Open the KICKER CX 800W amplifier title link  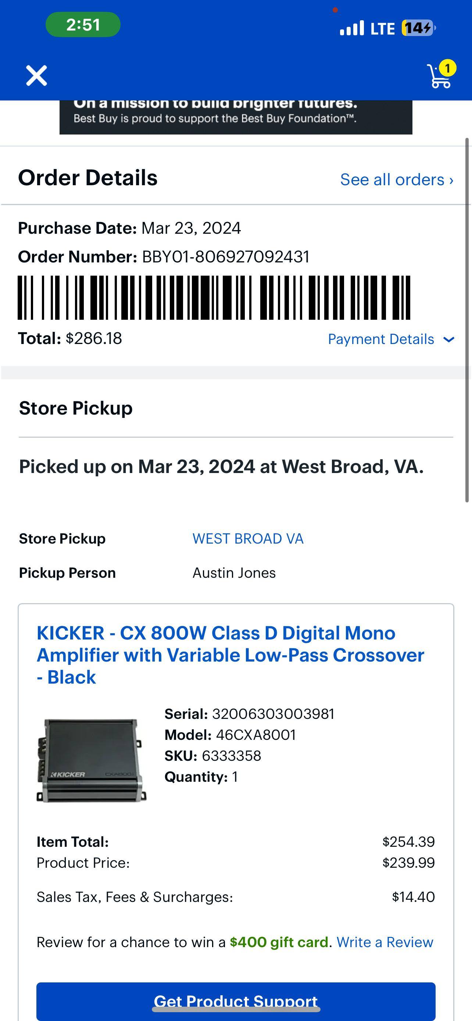tap(230, 655)
